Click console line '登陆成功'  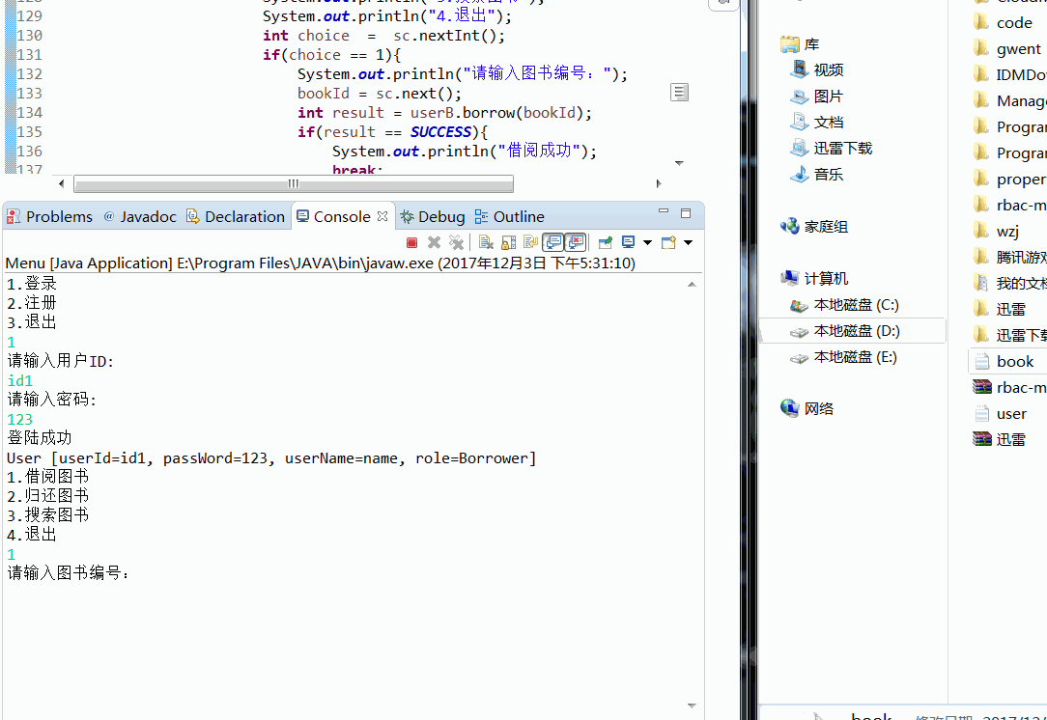point(40,438)
